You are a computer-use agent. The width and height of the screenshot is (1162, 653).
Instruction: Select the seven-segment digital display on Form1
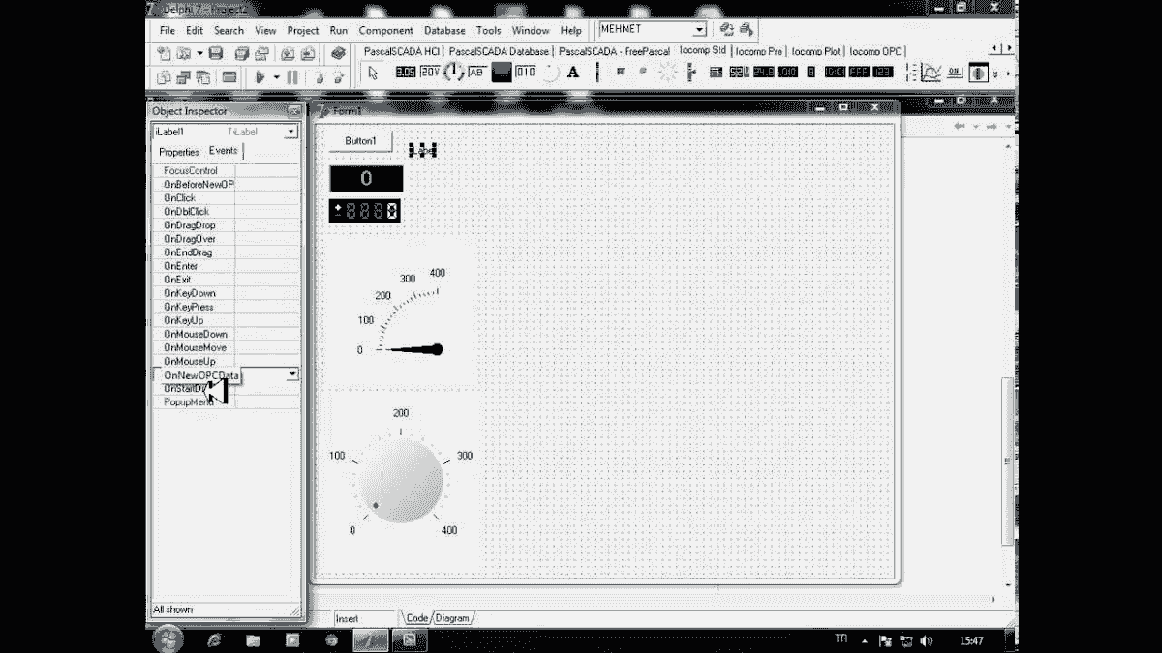[x=366, y=210]
